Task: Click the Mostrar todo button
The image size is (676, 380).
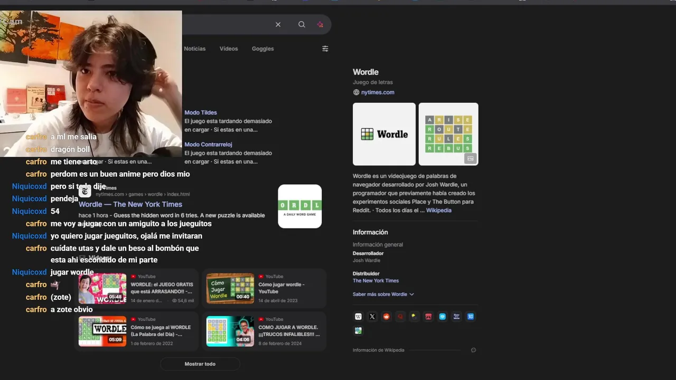Action: pyautogui.click(x=200, y=364)
